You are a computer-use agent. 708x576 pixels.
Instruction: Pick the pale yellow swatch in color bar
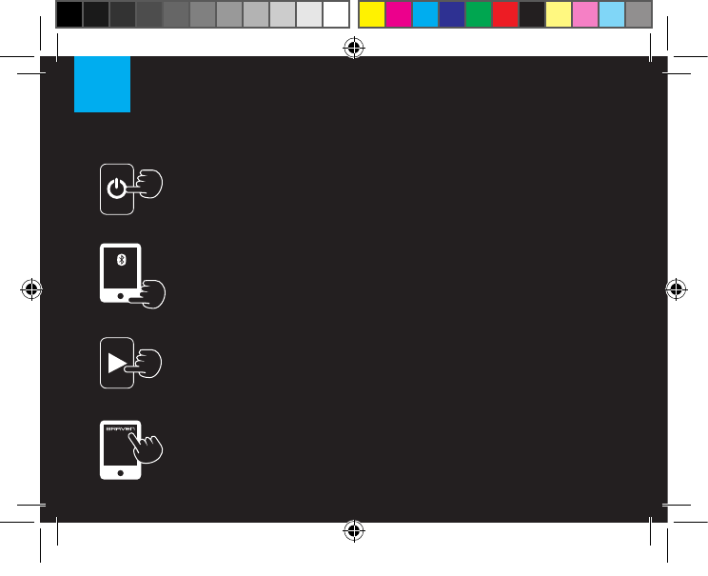click(559, 14)
